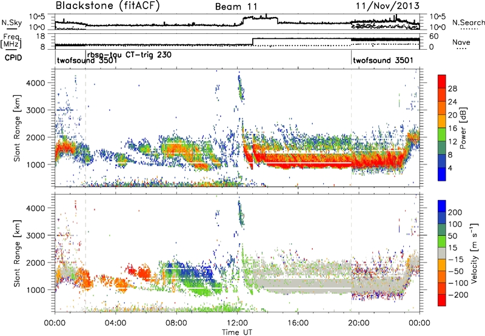Click 3000 tick label on velocity panel

(35, 235)
